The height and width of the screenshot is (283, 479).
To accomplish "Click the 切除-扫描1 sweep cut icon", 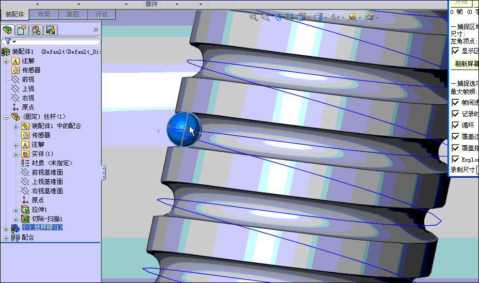I will tap(25, 219).
